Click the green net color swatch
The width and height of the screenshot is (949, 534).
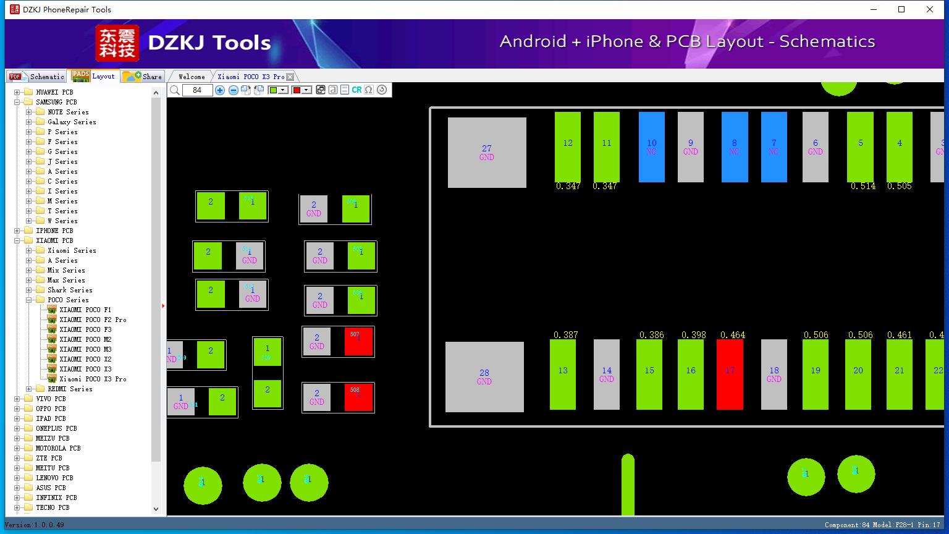click(x=273, y=90)
